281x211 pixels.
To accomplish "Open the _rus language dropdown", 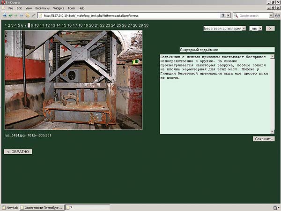I will point(256,28).
